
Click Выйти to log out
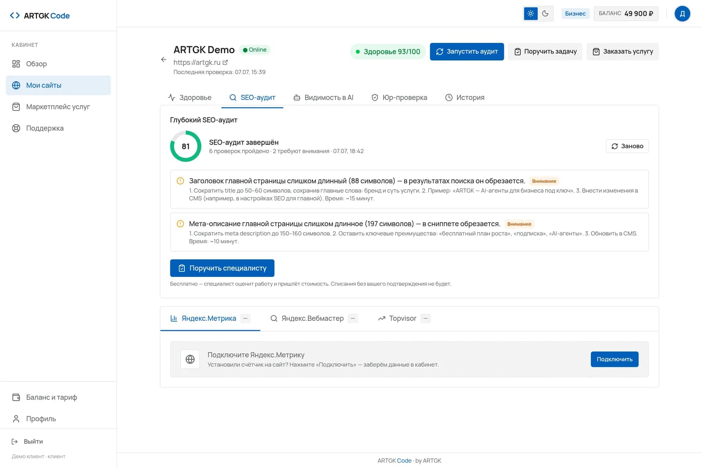[x=27, y=441]
